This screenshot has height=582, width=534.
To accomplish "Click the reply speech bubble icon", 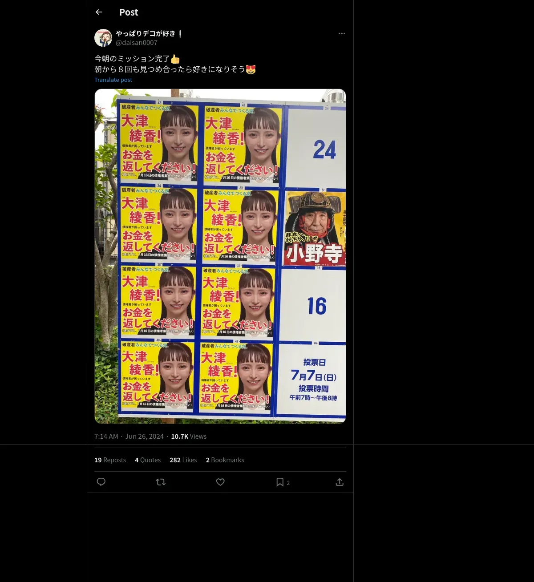I will [x=101, y=482].
